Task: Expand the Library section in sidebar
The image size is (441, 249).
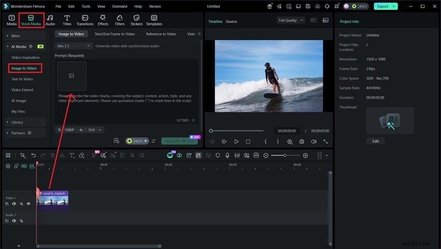Action: [x=17, y=122]
